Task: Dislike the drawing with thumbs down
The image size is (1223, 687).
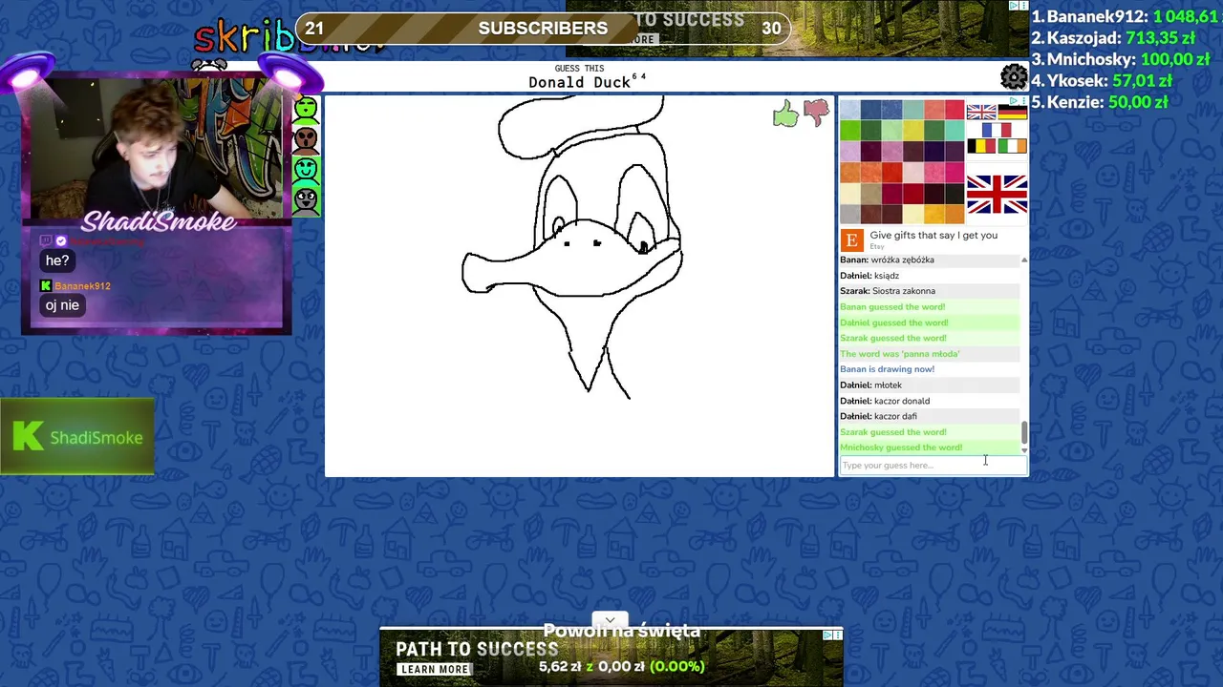Action: 816,114
